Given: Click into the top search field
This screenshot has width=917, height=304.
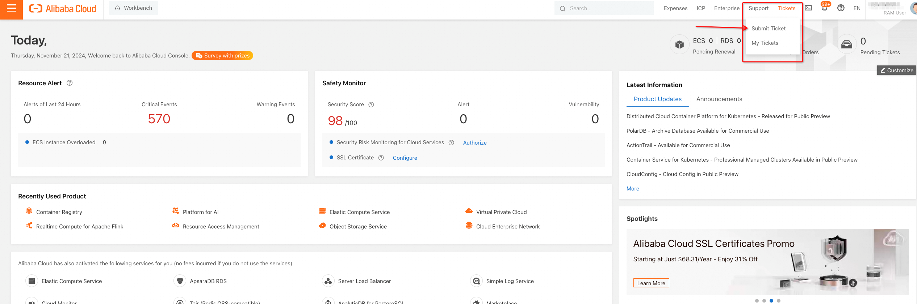Looking at the screenshot, I should click(x=604, y=8).
